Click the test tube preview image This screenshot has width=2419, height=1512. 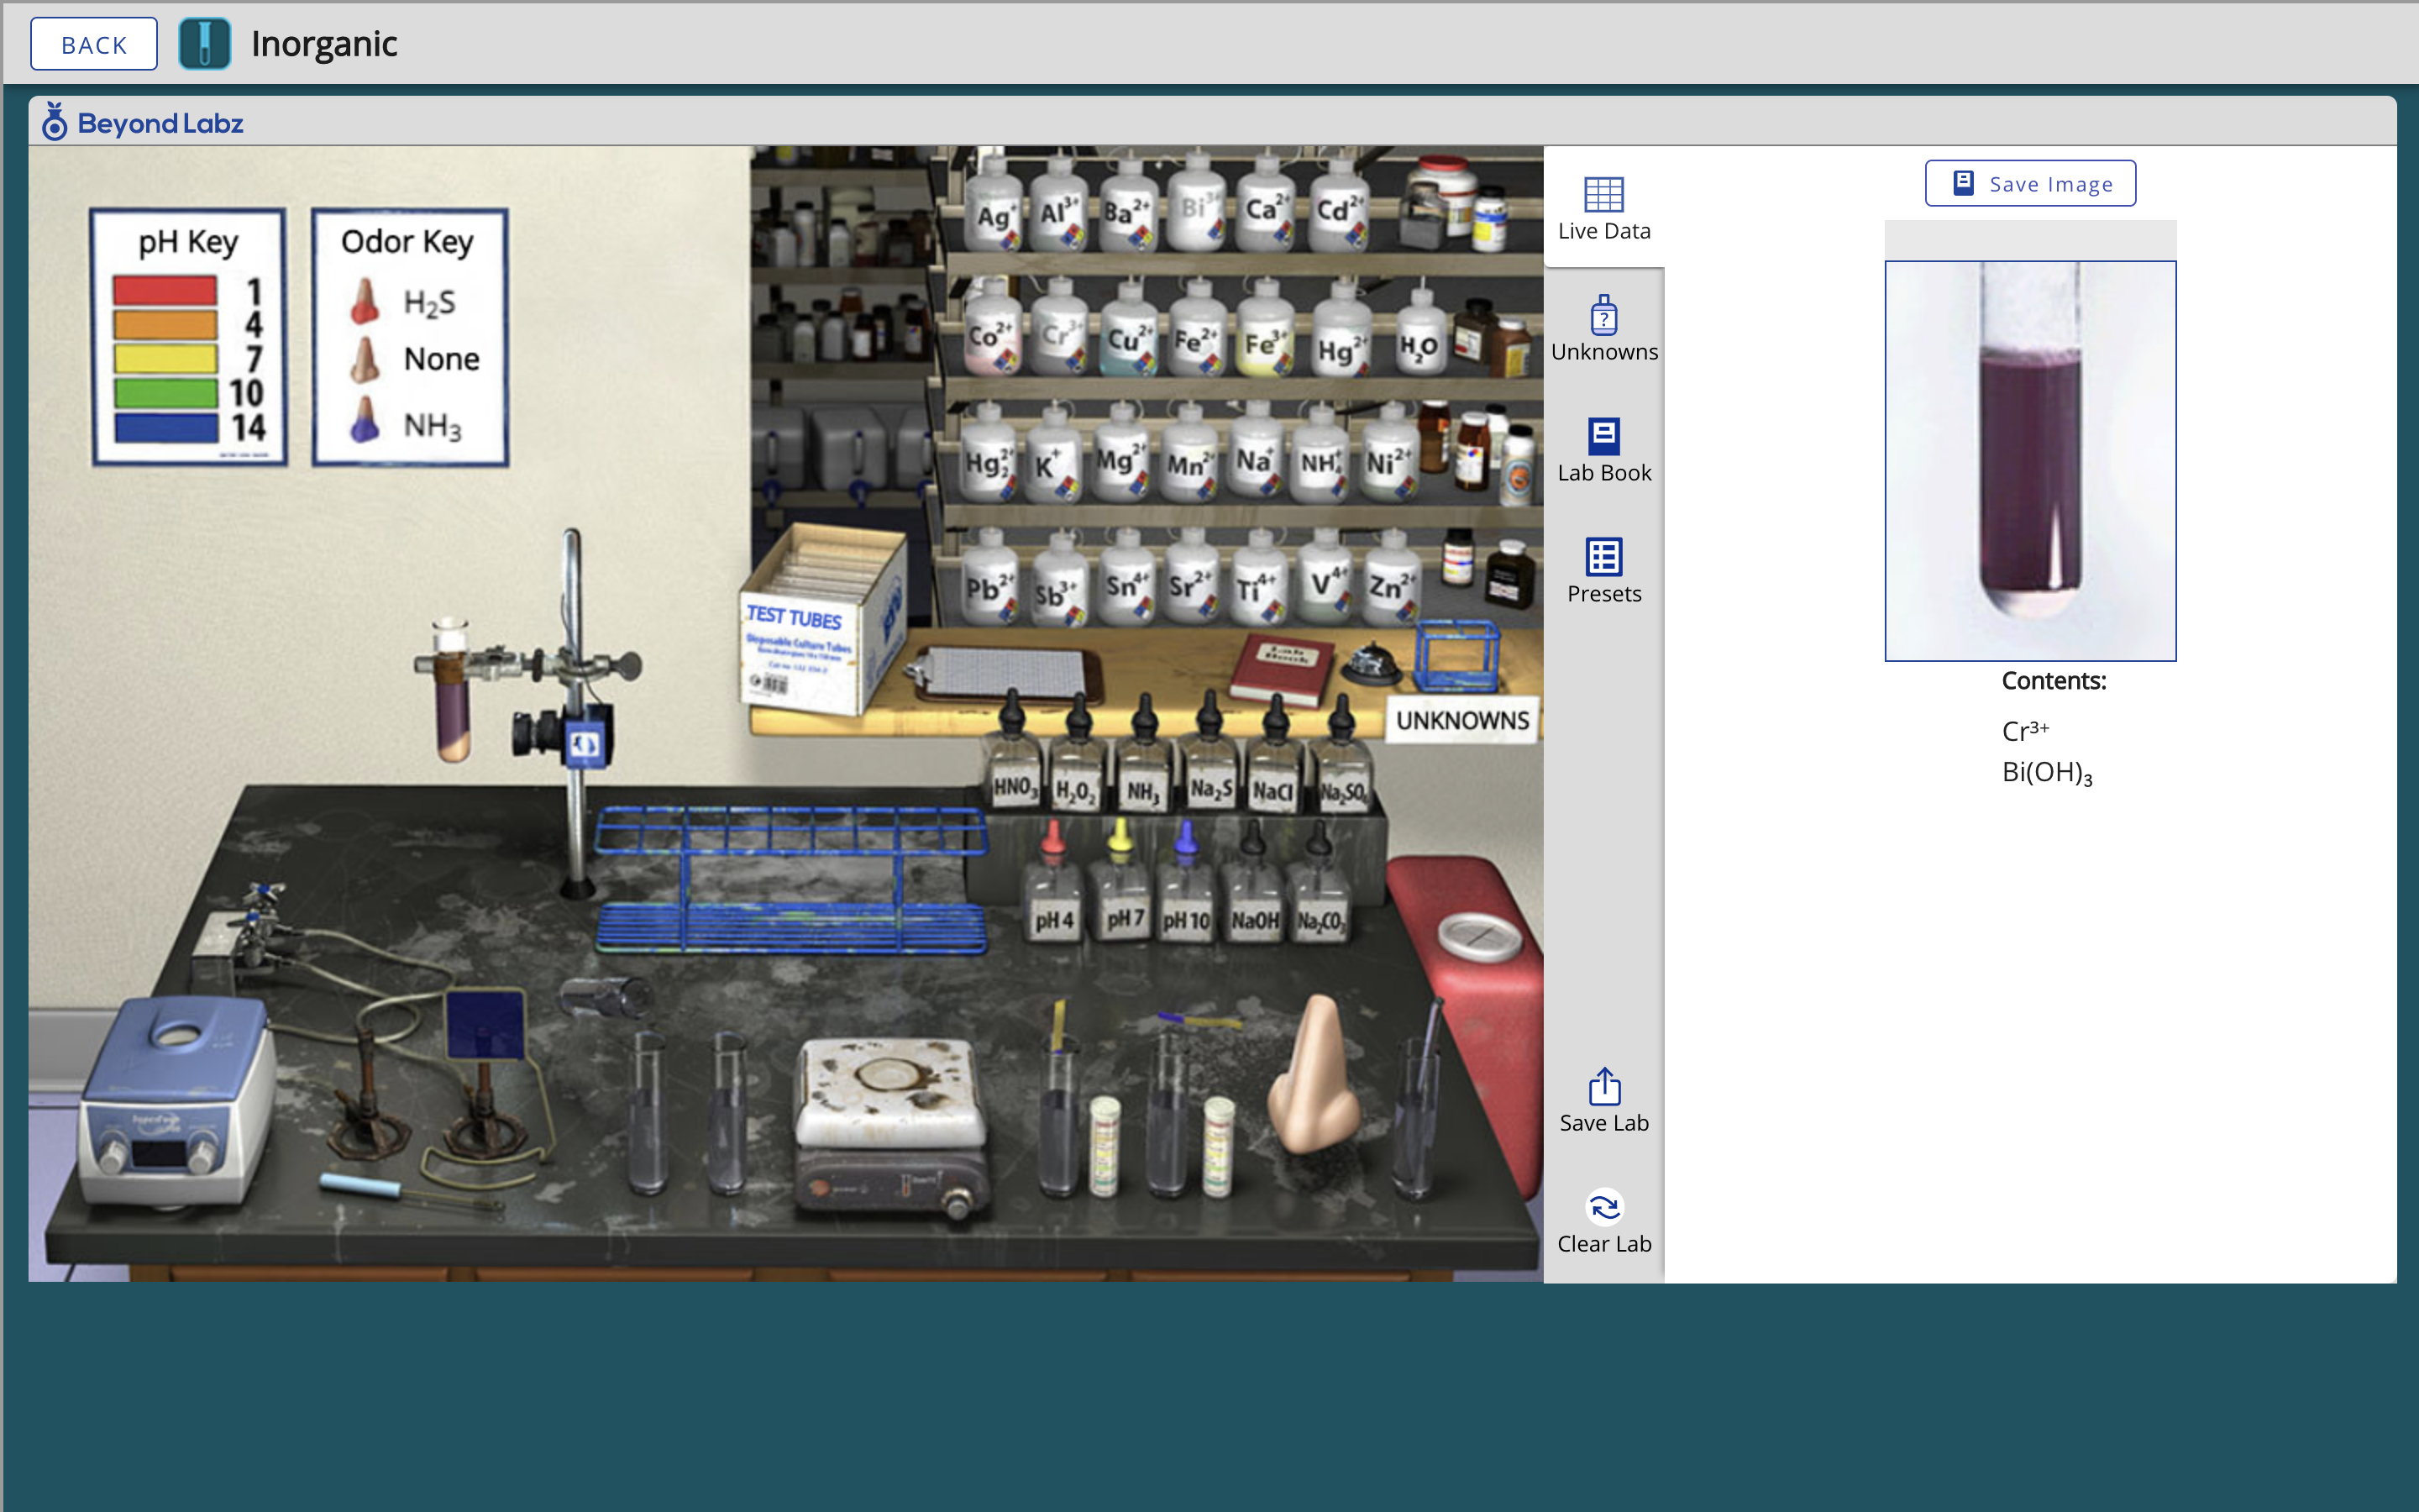tap(2029, 460)
